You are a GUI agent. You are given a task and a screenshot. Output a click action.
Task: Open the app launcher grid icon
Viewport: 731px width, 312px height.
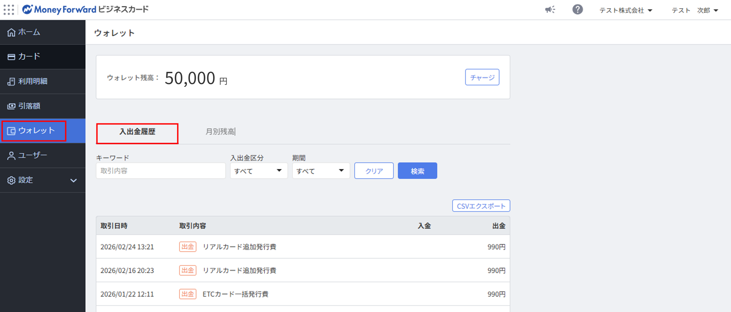point(9,10)
